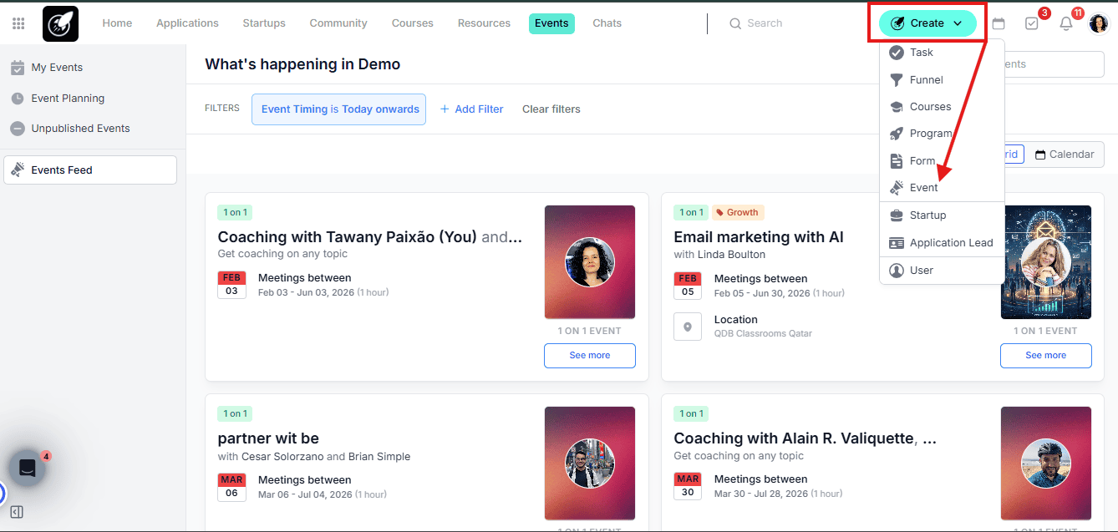Click the Event Planning clock icon
Viewport: 1118px width, 532px height.
(x=18, y=99)
